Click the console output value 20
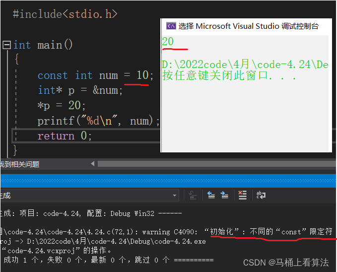 pos(168,42)
